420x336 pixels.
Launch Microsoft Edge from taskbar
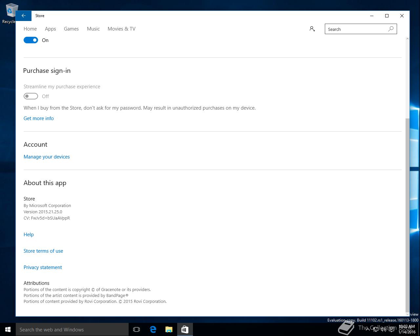[x=153, y=329]
